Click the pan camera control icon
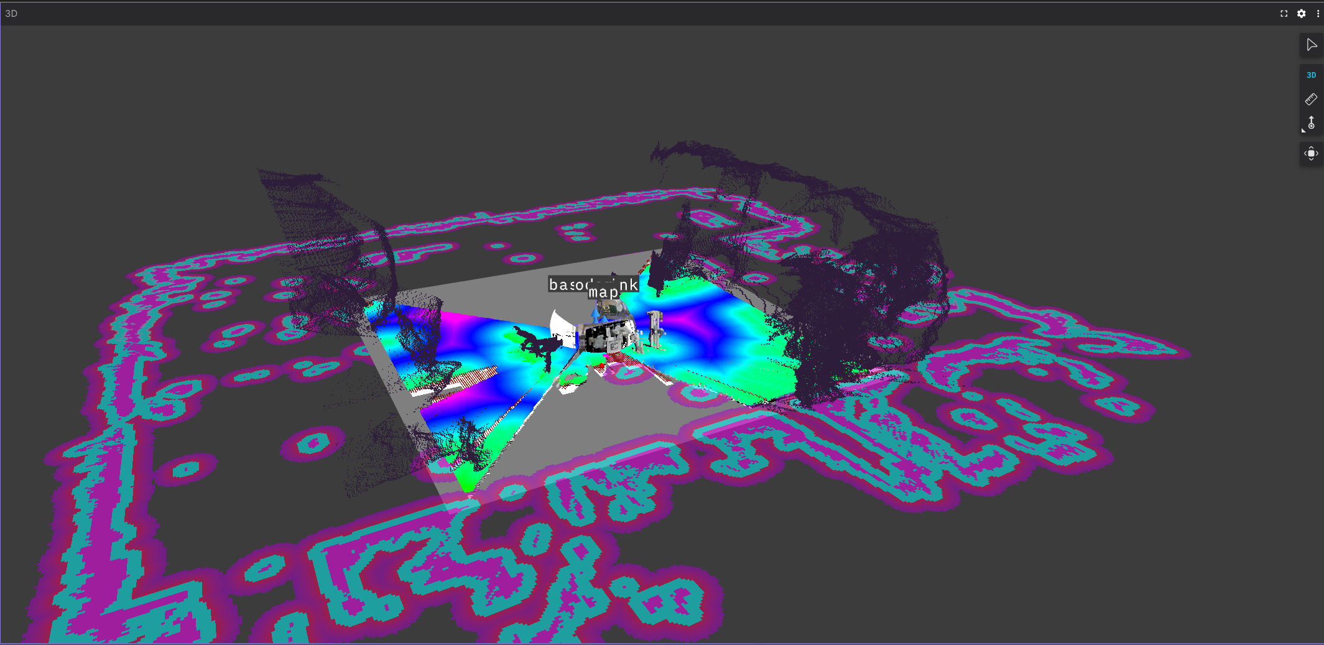 tap(1311, 154)
